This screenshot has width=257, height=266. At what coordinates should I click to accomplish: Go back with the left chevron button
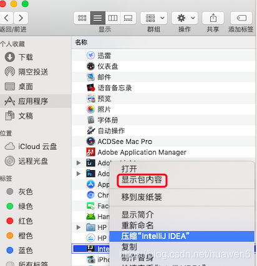tap(6, 18)
